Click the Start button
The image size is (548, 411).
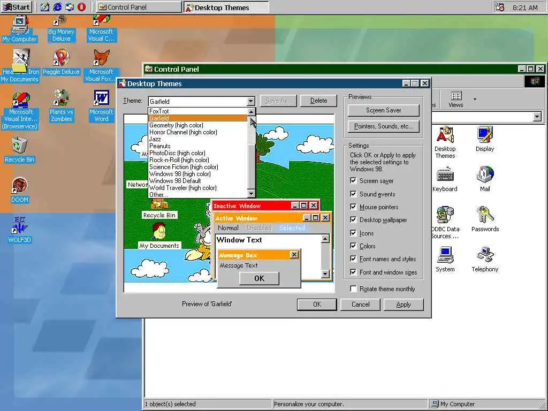(x=17, y=7)
